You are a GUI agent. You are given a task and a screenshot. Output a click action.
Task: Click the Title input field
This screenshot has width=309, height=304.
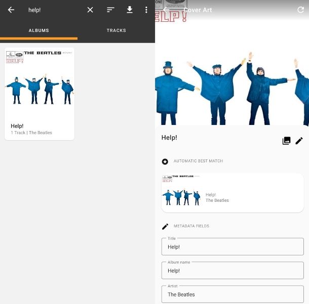233,246
